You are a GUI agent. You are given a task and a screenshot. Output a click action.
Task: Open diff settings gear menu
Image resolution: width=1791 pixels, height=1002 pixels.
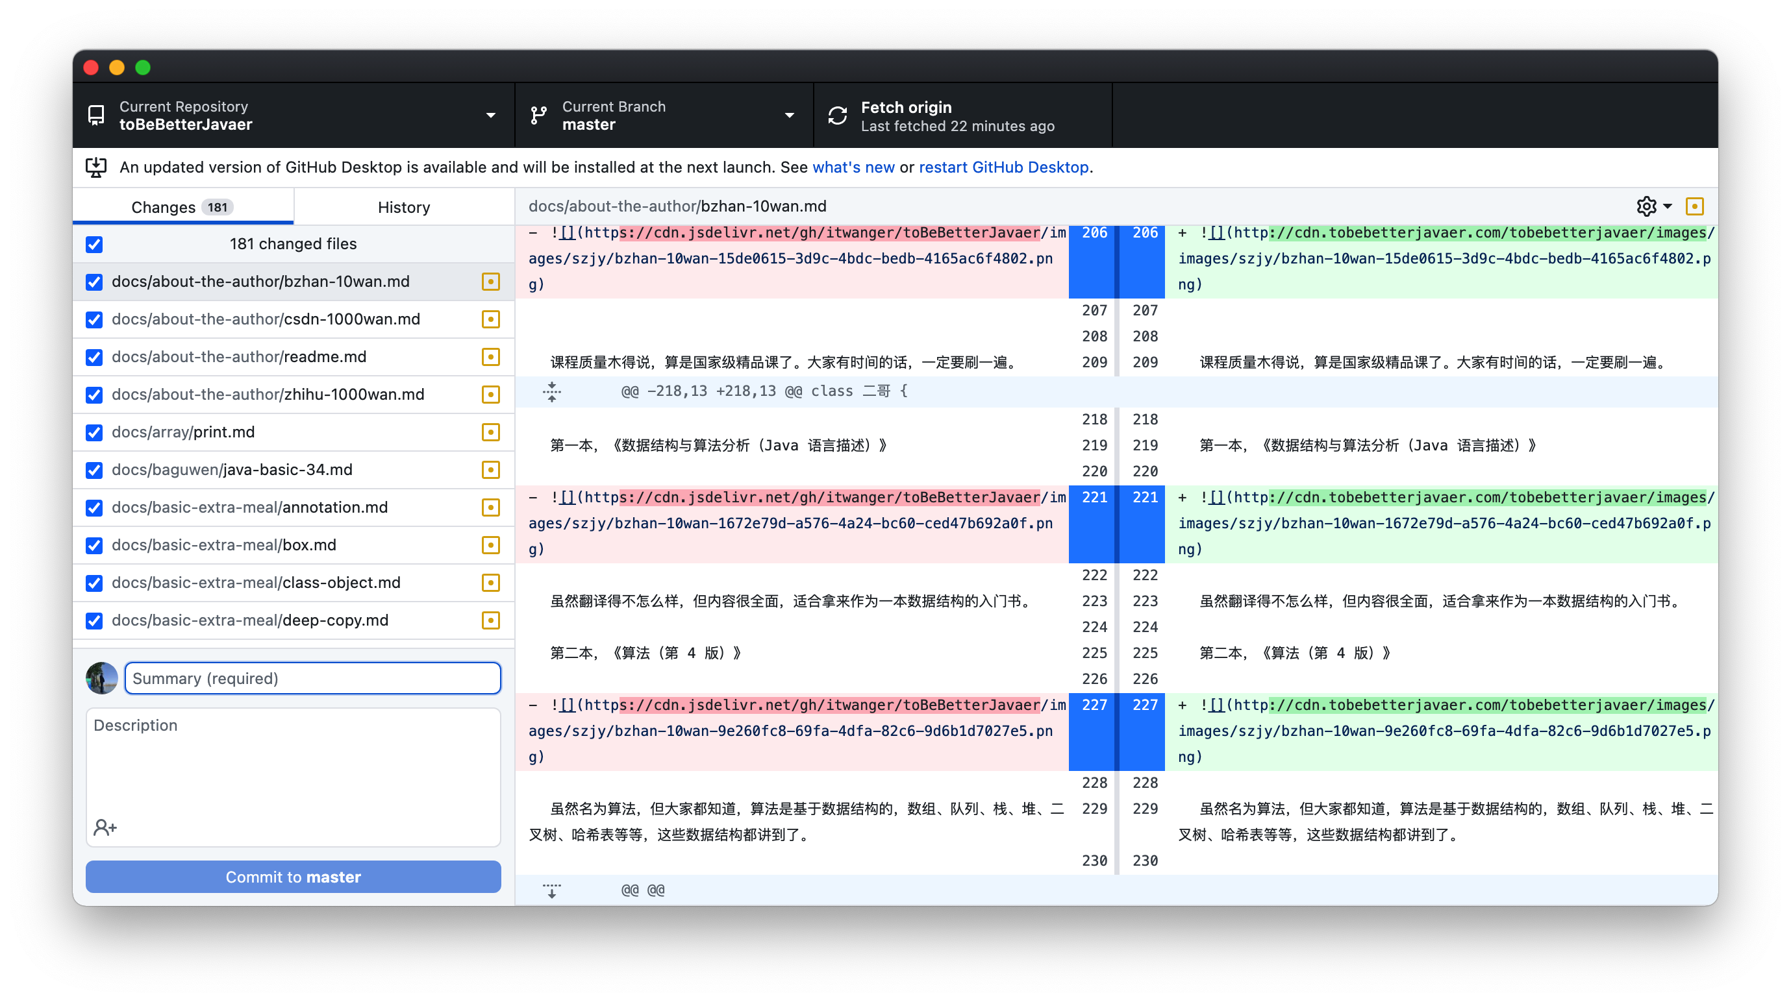click(x=1653, y=206)
